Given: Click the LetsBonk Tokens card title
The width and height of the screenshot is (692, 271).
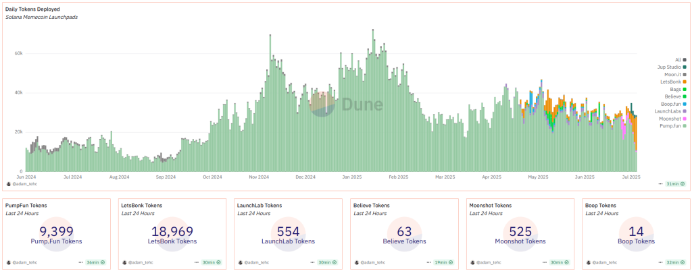Looking at the screenshot, I should [142, 206].
